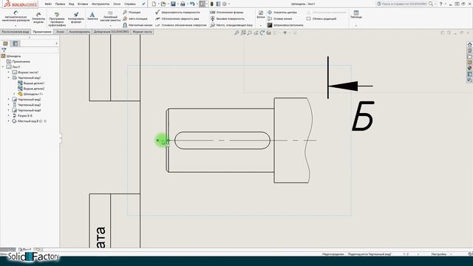
Task: Switch to the Анализировать tab
Action: point(79,32)
